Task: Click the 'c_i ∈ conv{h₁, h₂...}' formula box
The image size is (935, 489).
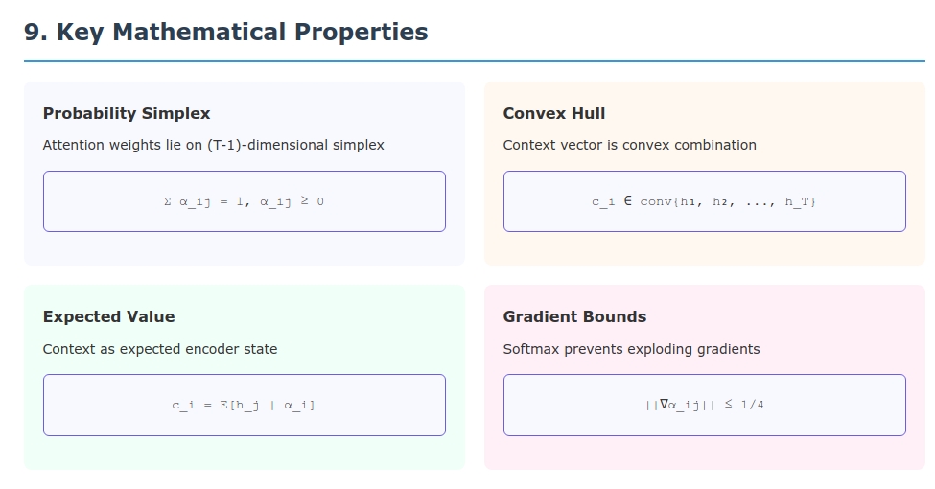Action: click(x=704, y=201)
